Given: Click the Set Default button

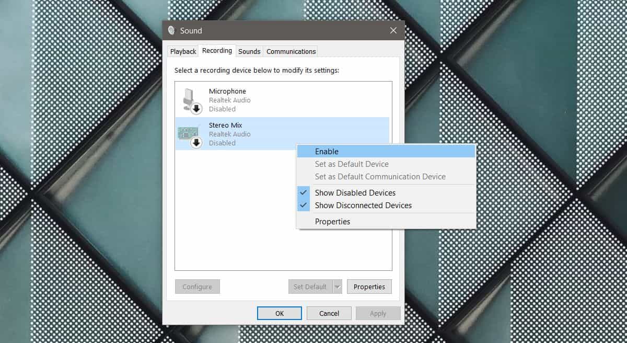Looking at the screenshot, I should [310, 287].
